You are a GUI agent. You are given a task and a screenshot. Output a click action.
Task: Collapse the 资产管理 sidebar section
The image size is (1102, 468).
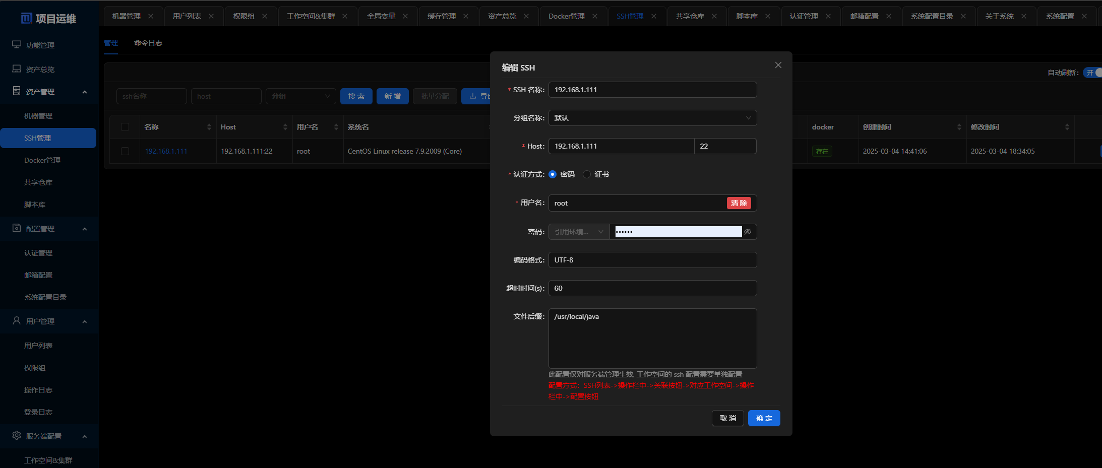pos(85,92)
